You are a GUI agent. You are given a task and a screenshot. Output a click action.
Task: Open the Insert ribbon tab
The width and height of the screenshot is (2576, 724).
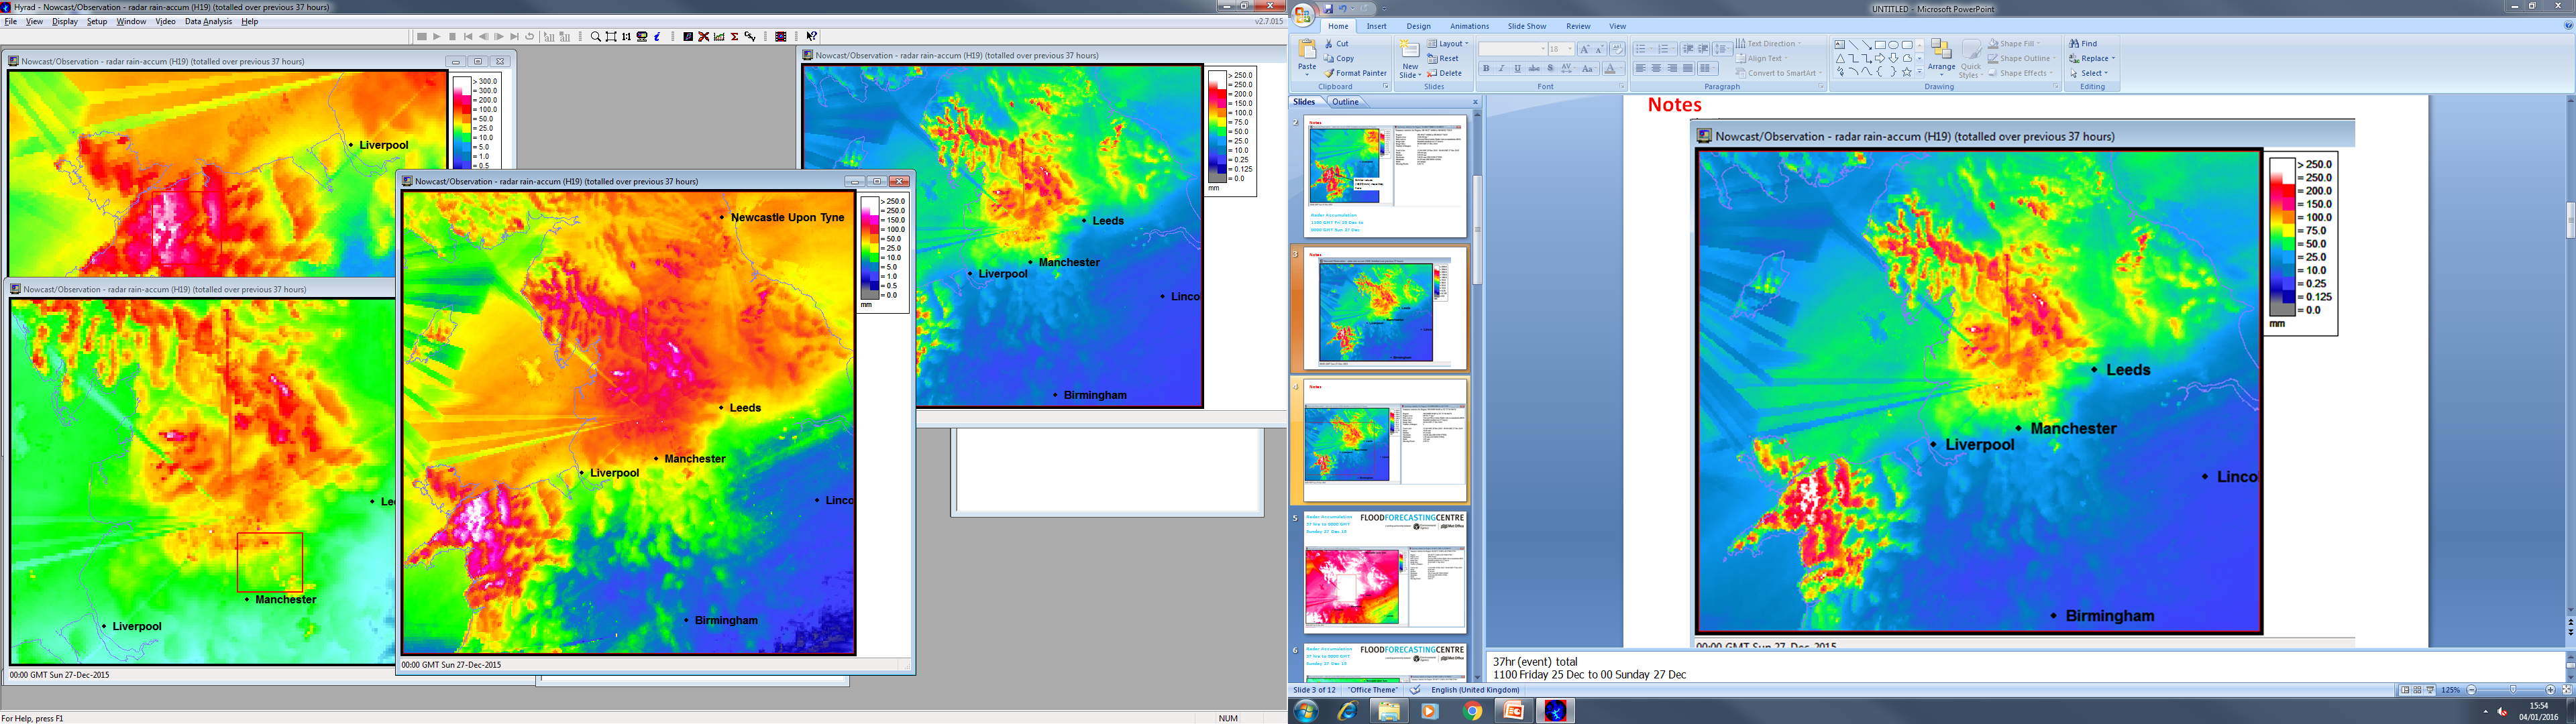pos(1377,26)
